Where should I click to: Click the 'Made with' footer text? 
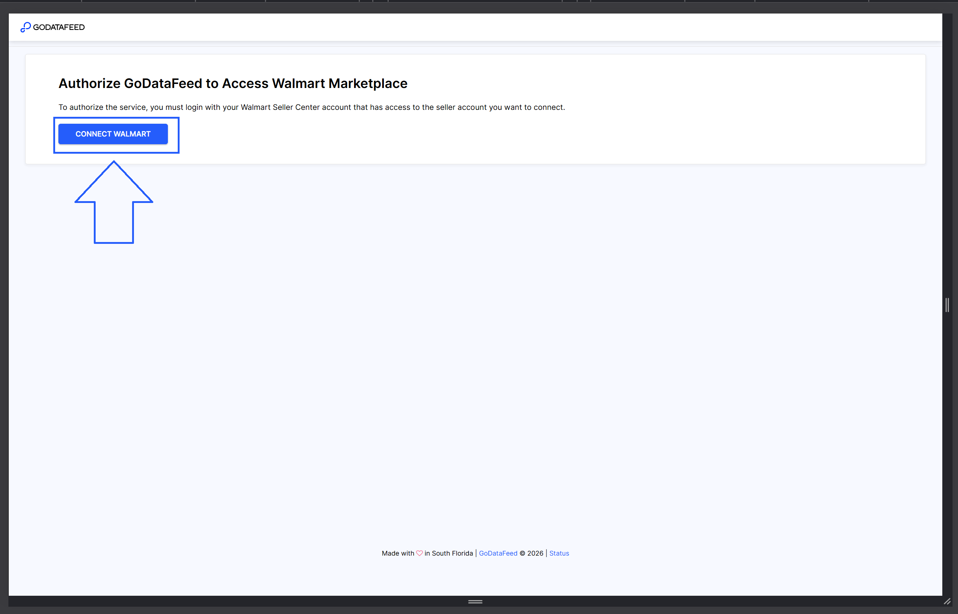pos(398,553)
